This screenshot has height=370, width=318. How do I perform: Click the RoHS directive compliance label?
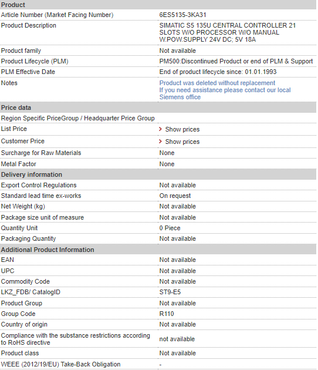tap(76, 339)
